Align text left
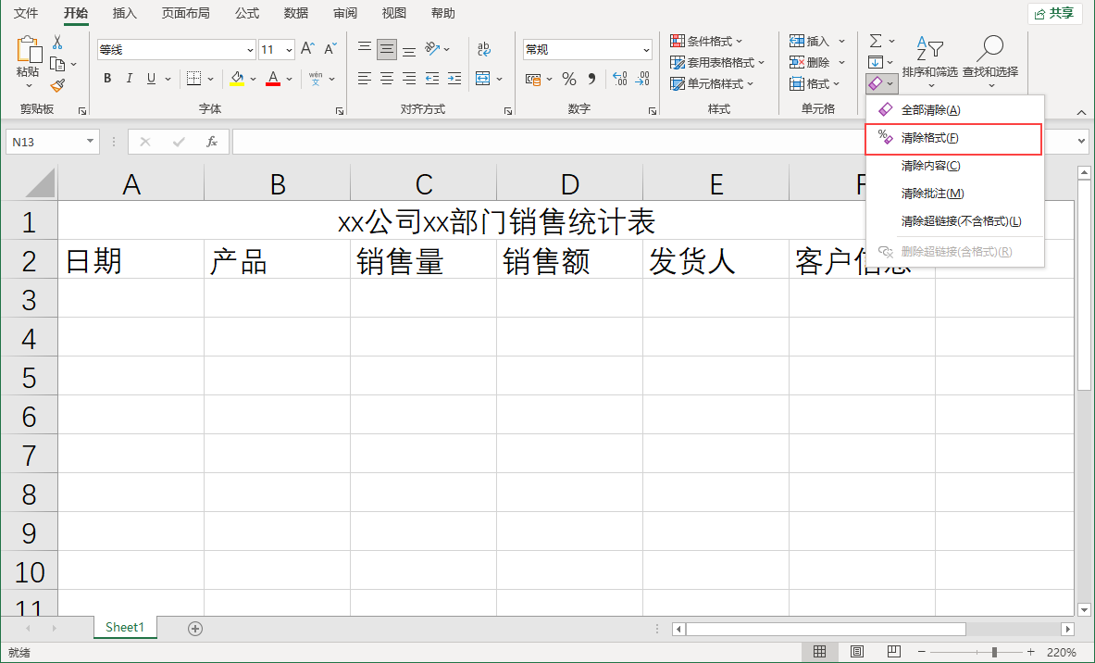Image resolution: width=1095 pixels, height=663 pixels. 365,79
